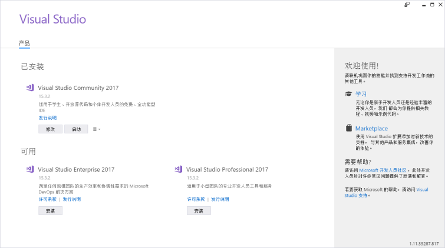Click the Visual Studio Professional 2017 title

coord(227,169)
